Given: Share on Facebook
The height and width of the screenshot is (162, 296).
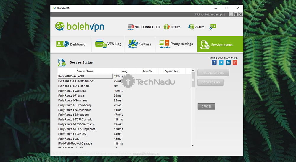Looking at the screenshot, I should click(214, 62).
